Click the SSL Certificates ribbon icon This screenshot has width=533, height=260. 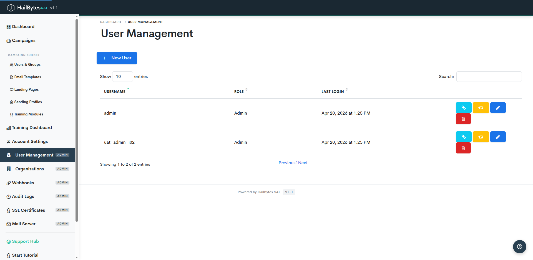tap(9, 211)
